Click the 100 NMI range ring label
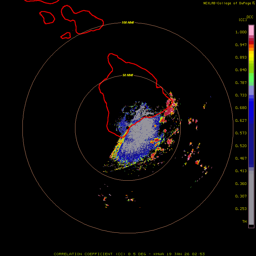Image resolution: width=256 pixels, height=256 pixels. tap(128, 22)
